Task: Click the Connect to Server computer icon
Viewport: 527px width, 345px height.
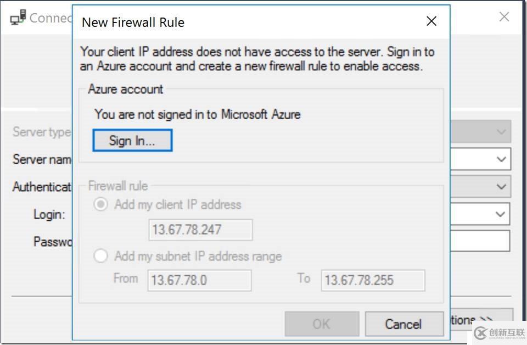Action: (x=16, y=17)
